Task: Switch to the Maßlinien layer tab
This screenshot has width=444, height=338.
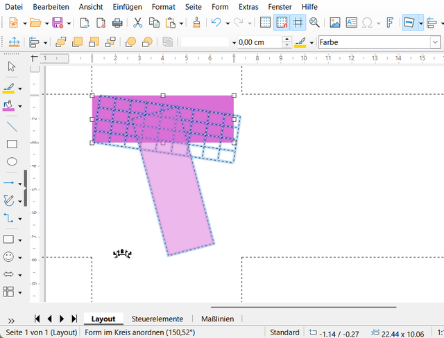Action: (217, 319)
